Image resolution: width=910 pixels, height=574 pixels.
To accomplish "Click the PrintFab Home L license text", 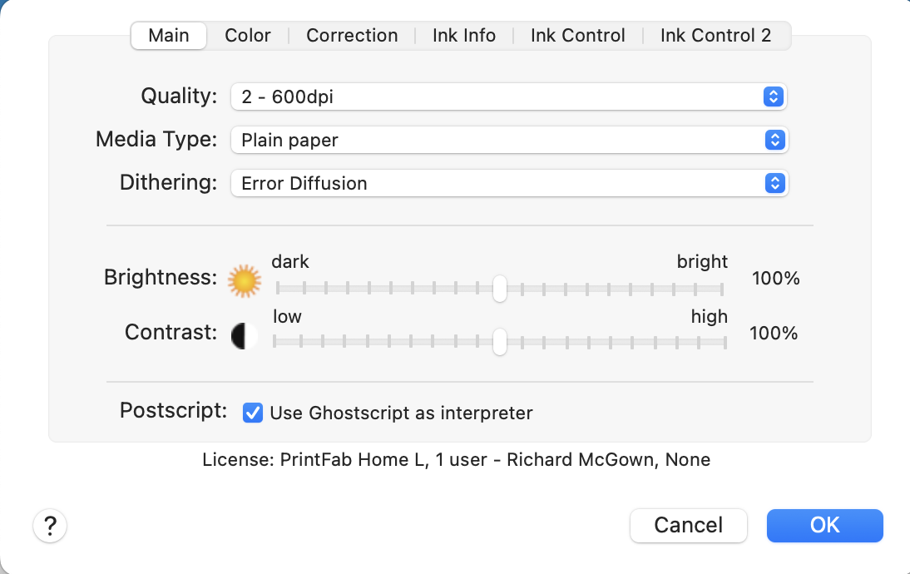I will click(x=456, y=460).
